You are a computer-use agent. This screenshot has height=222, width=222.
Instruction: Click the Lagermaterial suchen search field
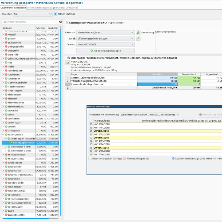pos(30,22)
